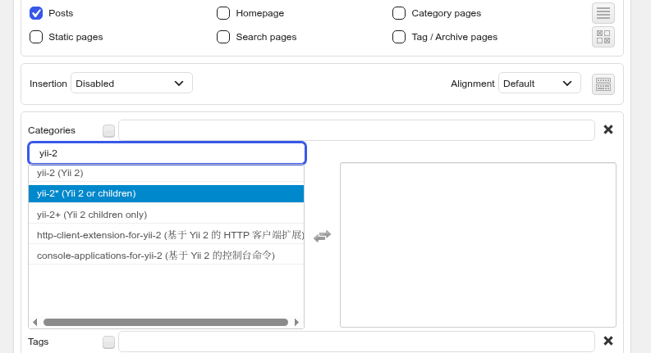The height and width of the screenshot is (353, 651).
Task: Enable the Tag / Archive pages checkbox
Action: tap(399, 37)
